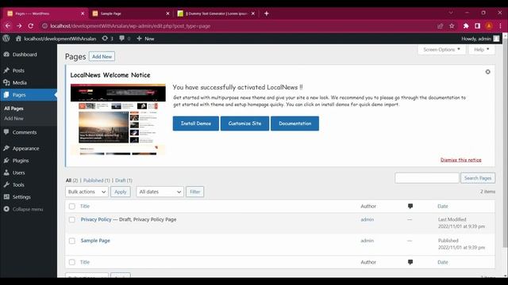Open the Privacy Policy page link
This screenshot has height=285, width=508.
[x=96, y=219]
